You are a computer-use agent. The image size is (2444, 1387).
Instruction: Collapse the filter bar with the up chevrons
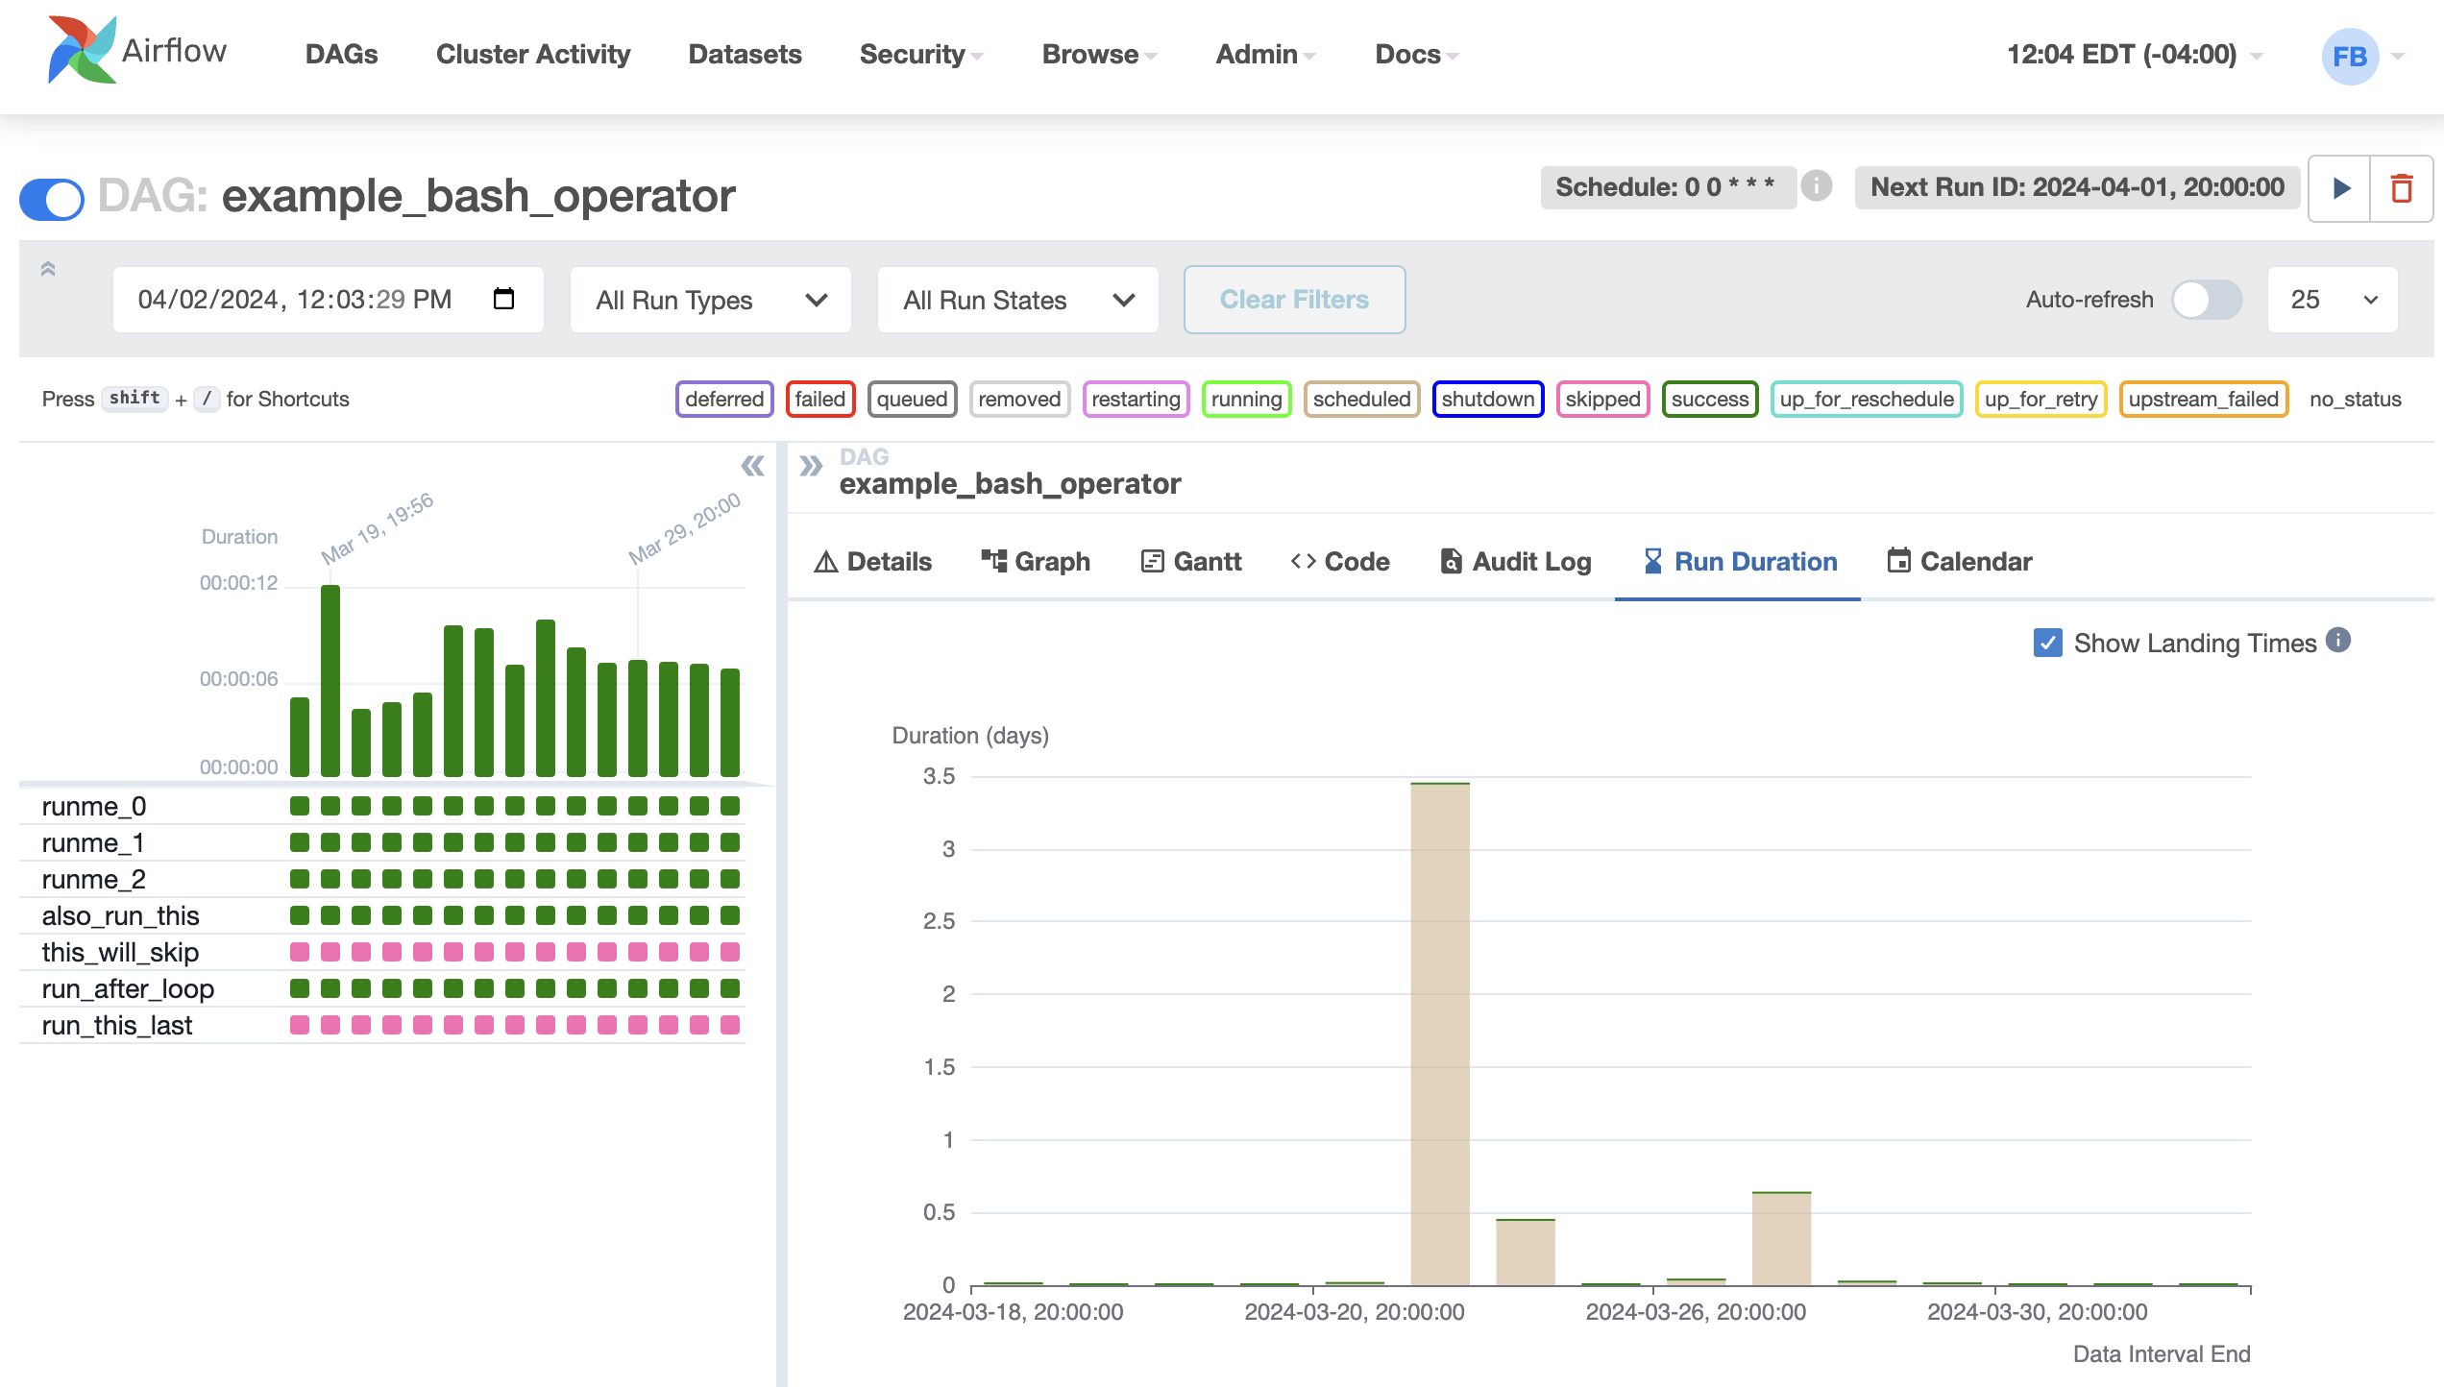click(x=48, y=270)
